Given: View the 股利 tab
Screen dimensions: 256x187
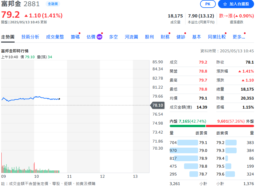Looking at the screenshot, I should [x=149, y=37].
